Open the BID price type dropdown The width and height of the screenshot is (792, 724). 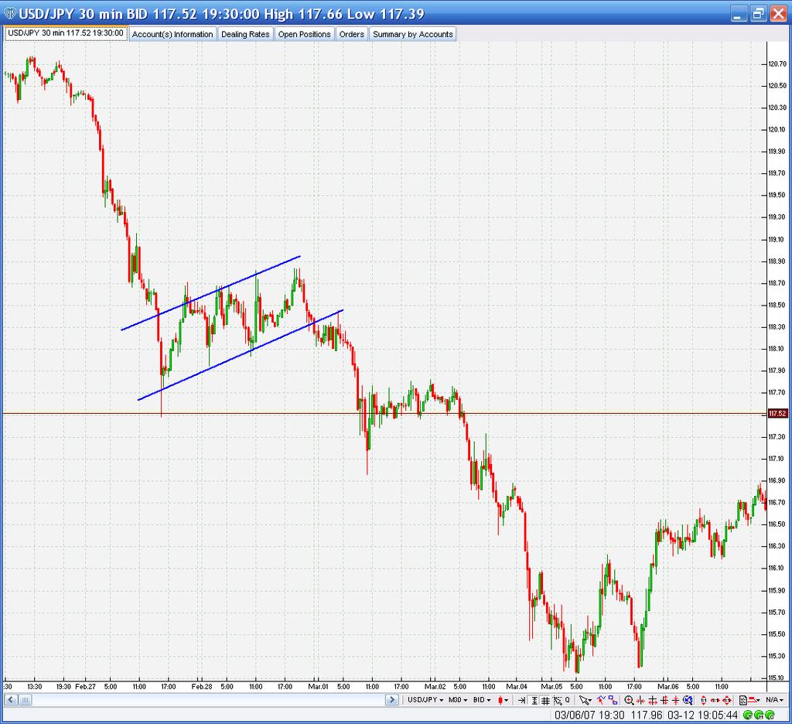[x=482, y=700]
